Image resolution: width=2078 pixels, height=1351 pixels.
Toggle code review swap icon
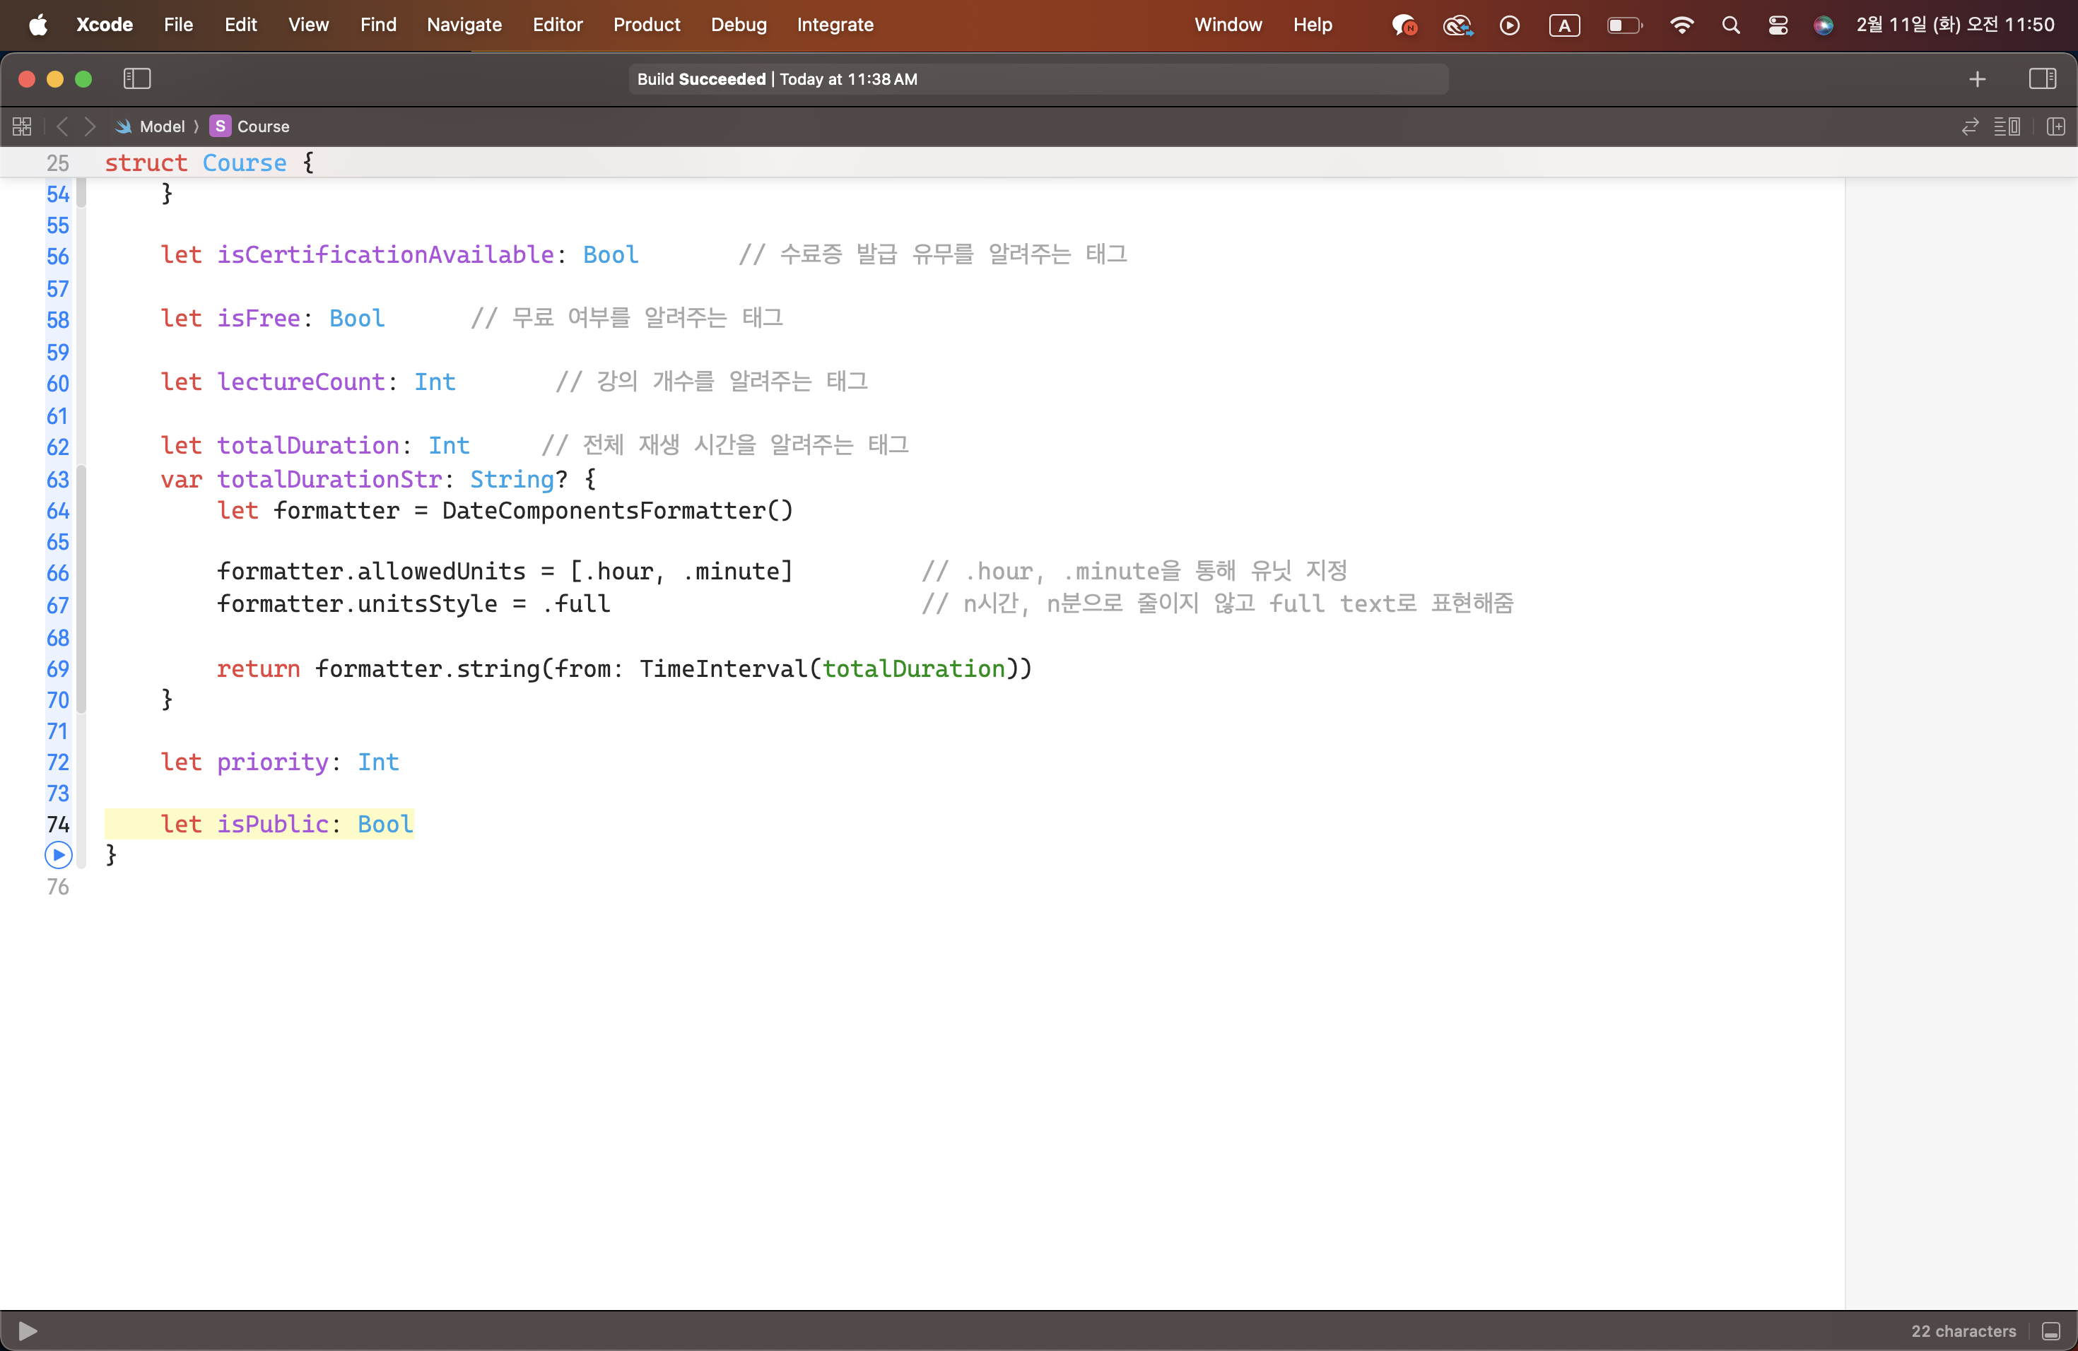click(1970, 126)
